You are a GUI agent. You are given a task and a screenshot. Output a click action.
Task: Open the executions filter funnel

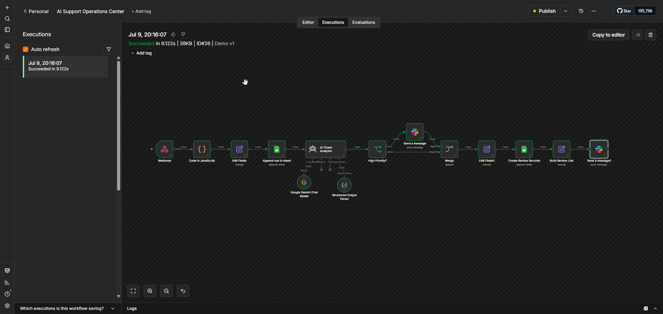tap(109, 49)
